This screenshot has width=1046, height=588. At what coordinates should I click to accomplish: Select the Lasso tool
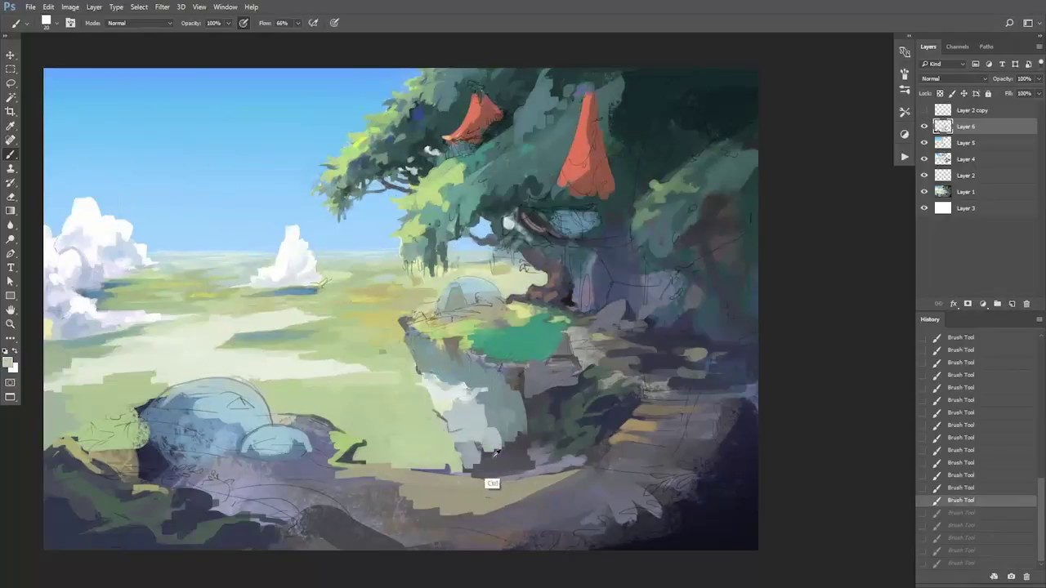(11, 83)
